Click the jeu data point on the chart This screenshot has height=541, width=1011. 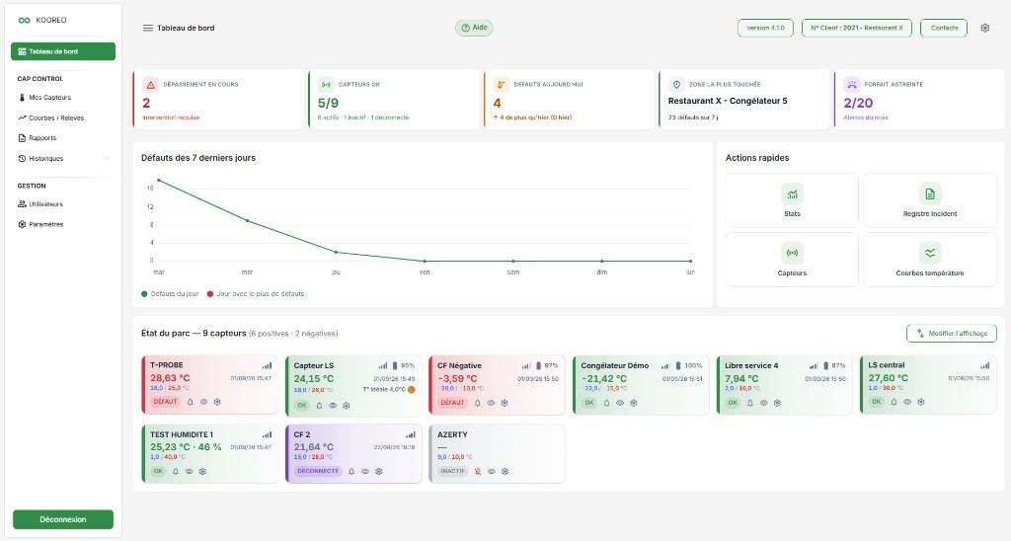coord(336,252)
